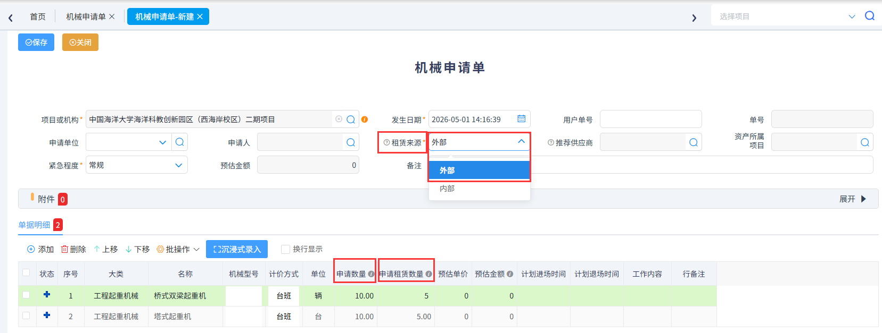Close the 机械申请单-新建 tab
The image size is (882, 333).
tap(200, 16)
